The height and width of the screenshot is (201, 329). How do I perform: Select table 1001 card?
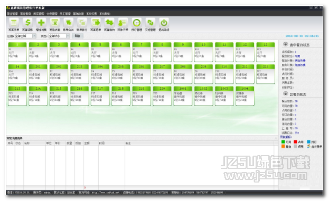tap(183, 96)
